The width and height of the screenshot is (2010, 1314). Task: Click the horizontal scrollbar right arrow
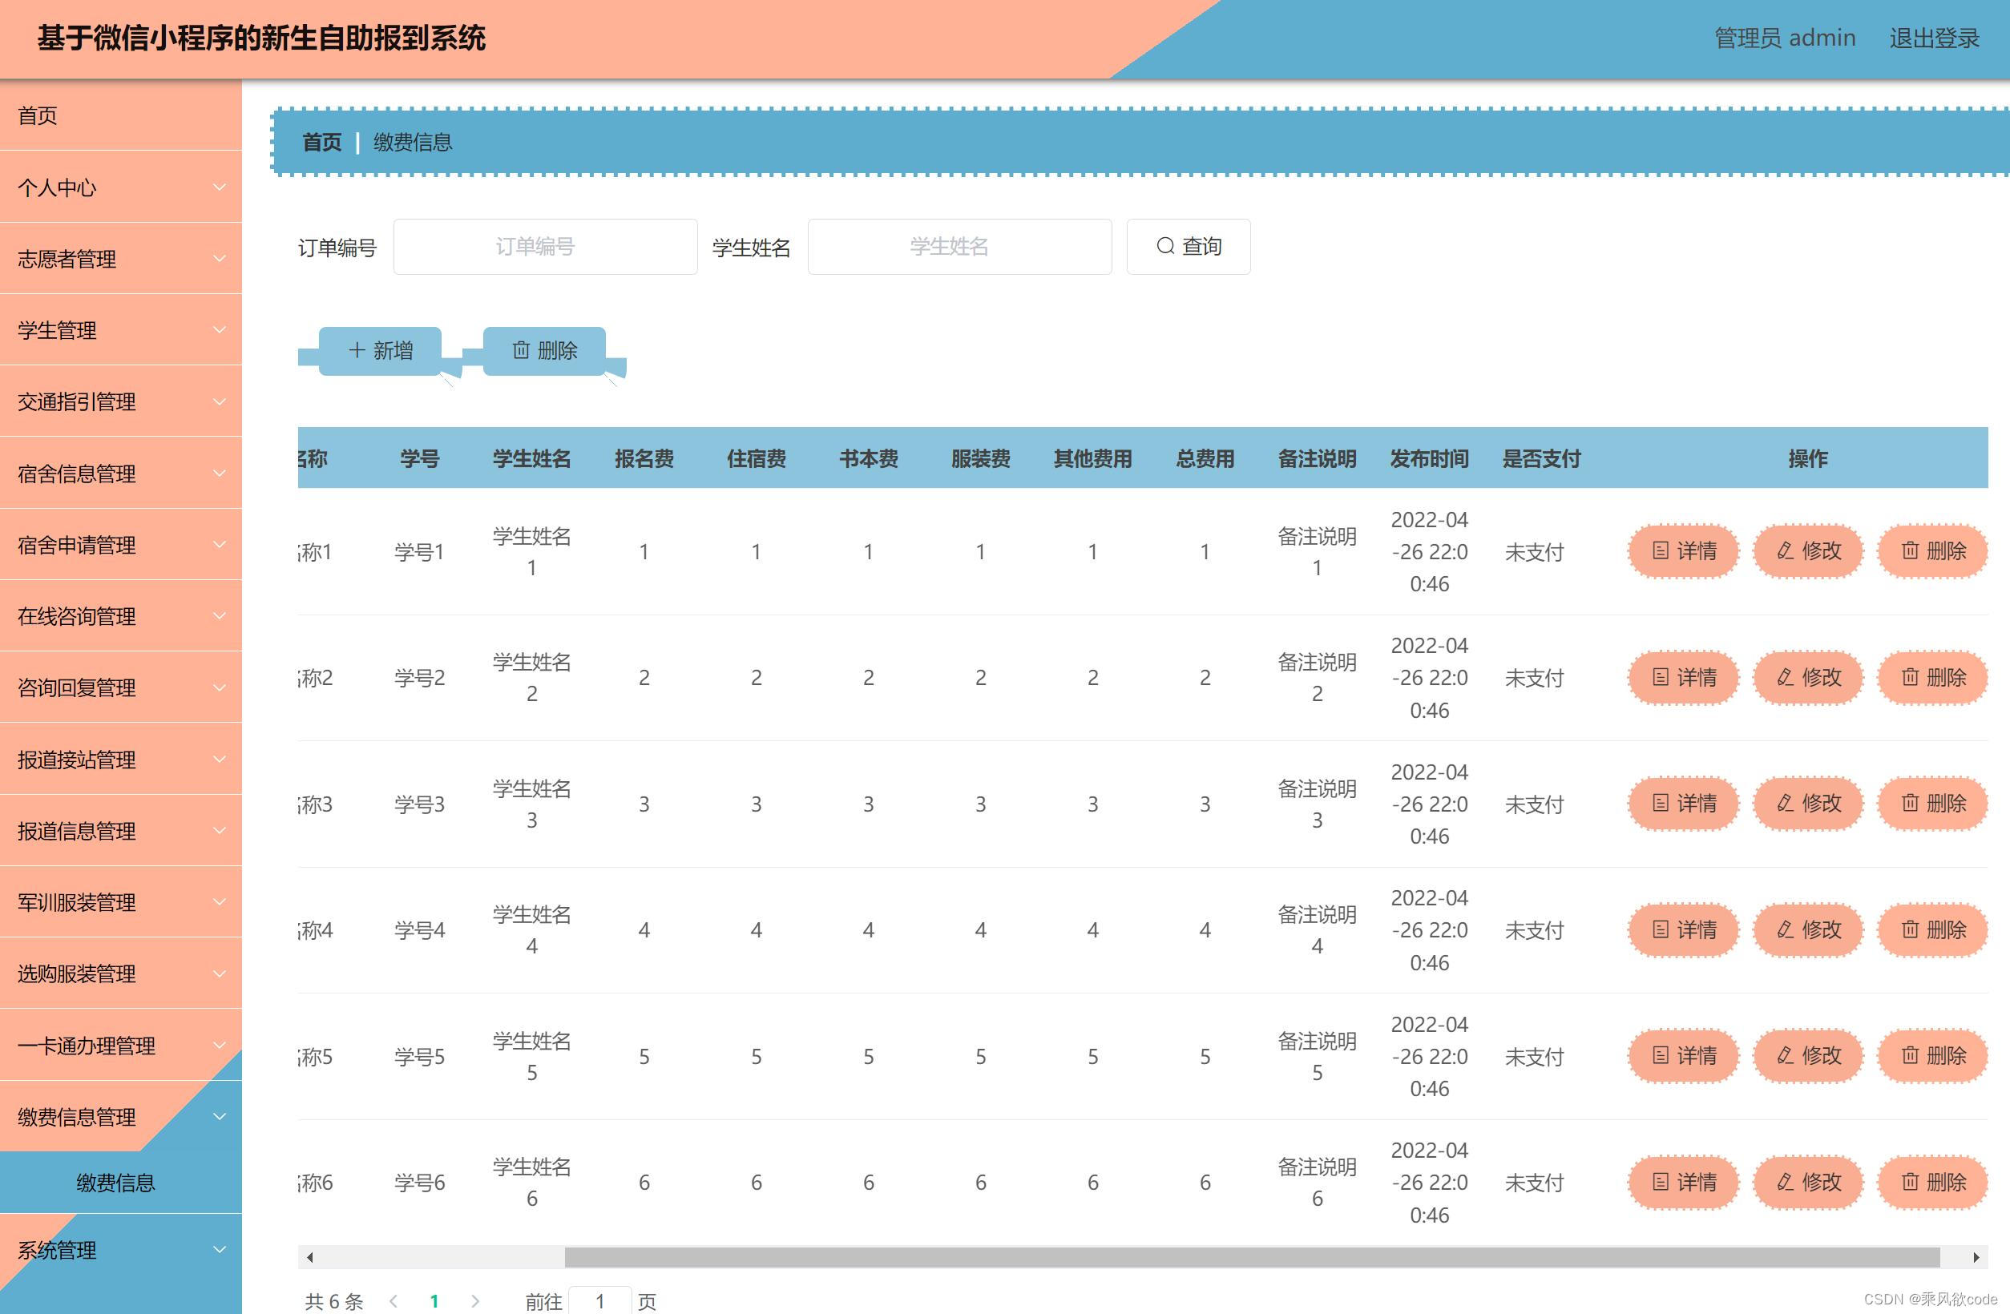click(x=1976, y=1257)
